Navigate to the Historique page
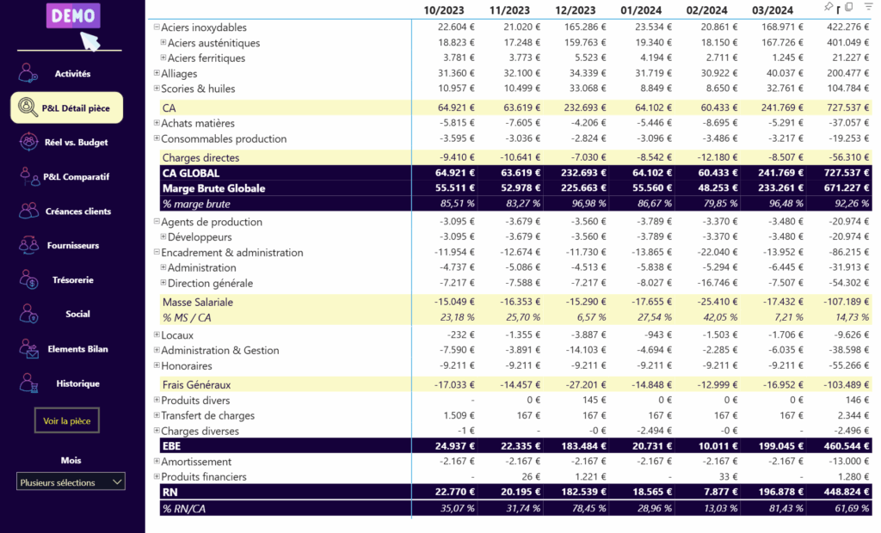 (x=77, y=383)
